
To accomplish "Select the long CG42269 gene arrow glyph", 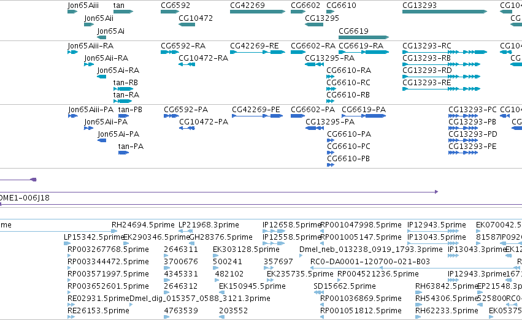I will point(258,12).
